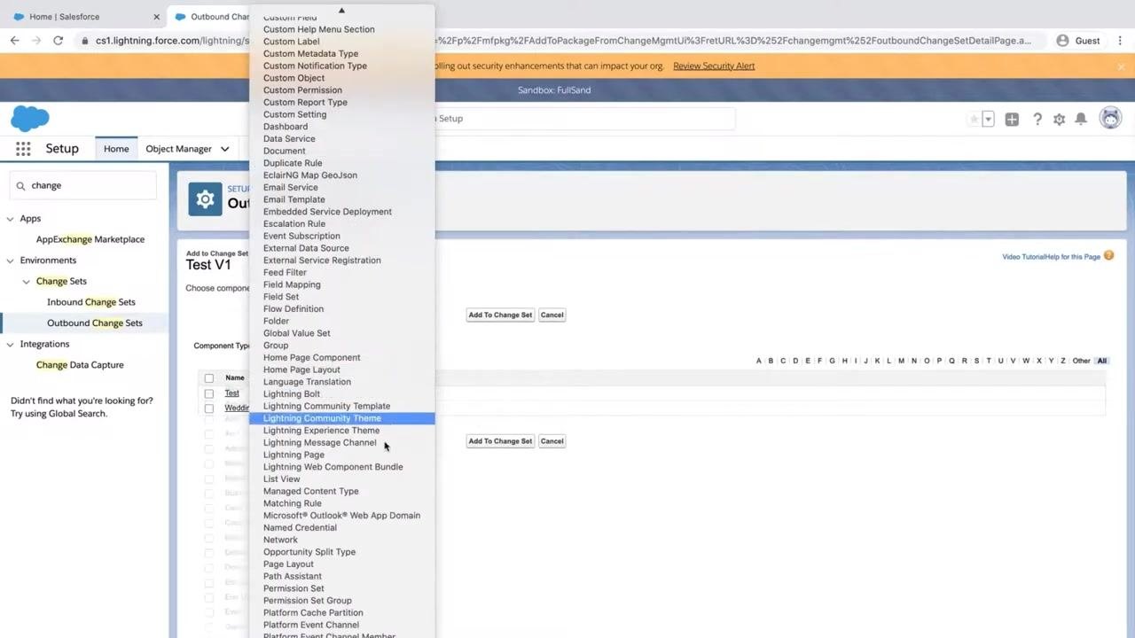Tick the select-all checkbox in Name header

point(208,378)
